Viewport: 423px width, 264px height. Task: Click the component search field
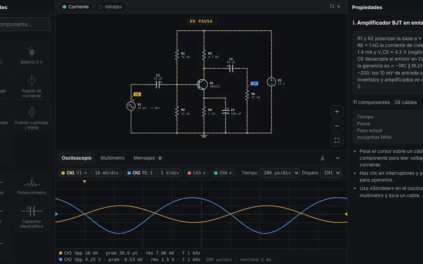24,24
